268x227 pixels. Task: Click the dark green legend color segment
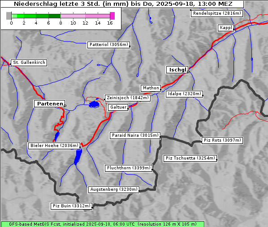(x=54, y=16)
